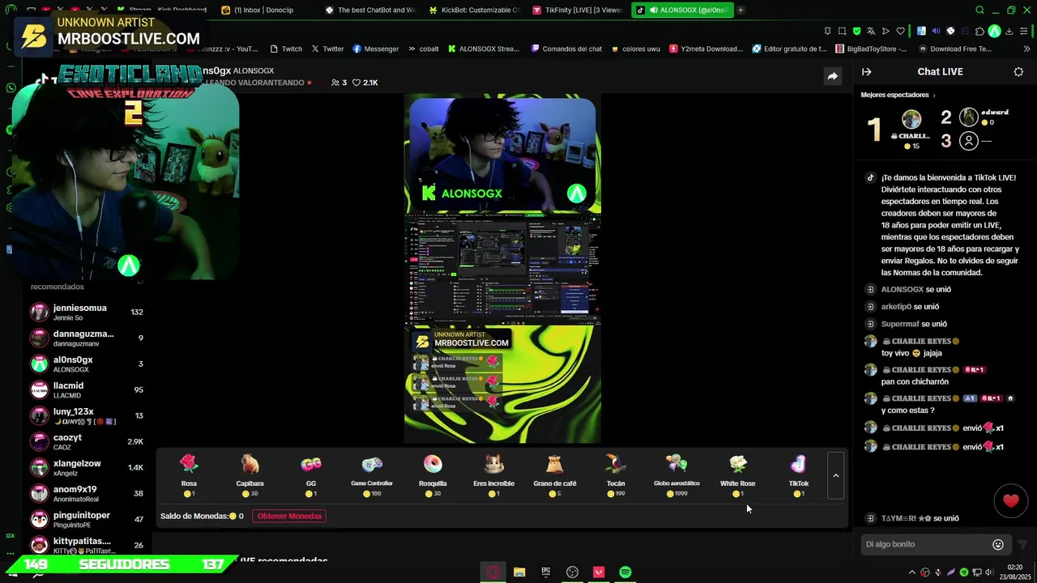This screenshot has width=1037, height=583.
Task: Click the top viewer CHARLI... avatar
Action: coord(911,120)
